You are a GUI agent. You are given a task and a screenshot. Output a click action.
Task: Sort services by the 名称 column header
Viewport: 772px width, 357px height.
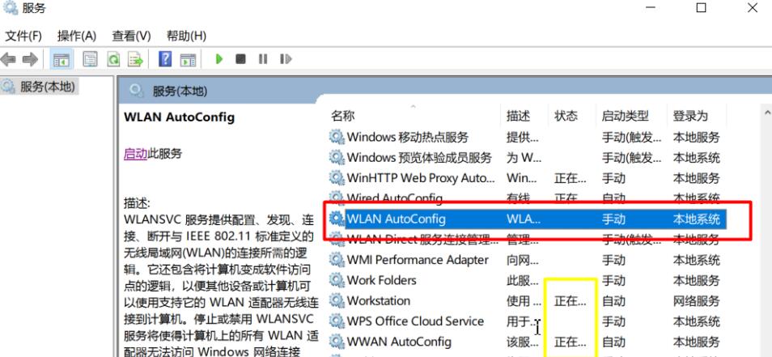[343, 116]
